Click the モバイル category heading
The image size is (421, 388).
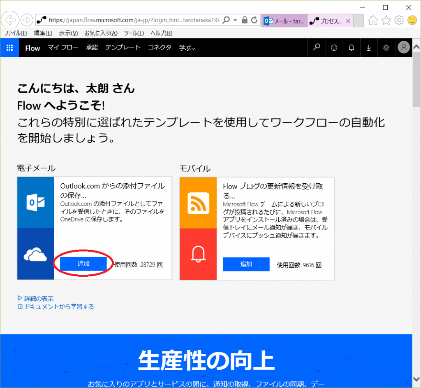coord(195,169)
